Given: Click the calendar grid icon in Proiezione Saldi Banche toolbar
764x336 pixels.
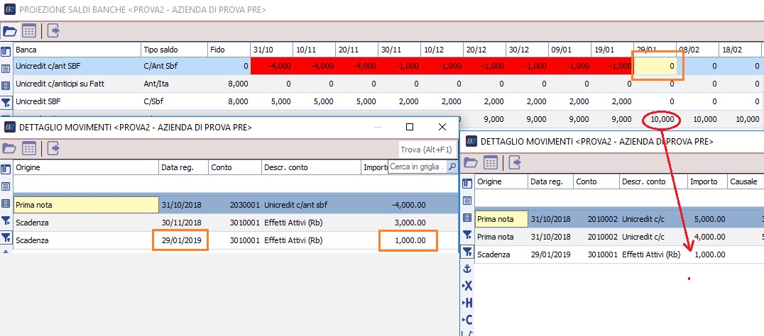Looking at the screenshot, I should click(29, 31).
